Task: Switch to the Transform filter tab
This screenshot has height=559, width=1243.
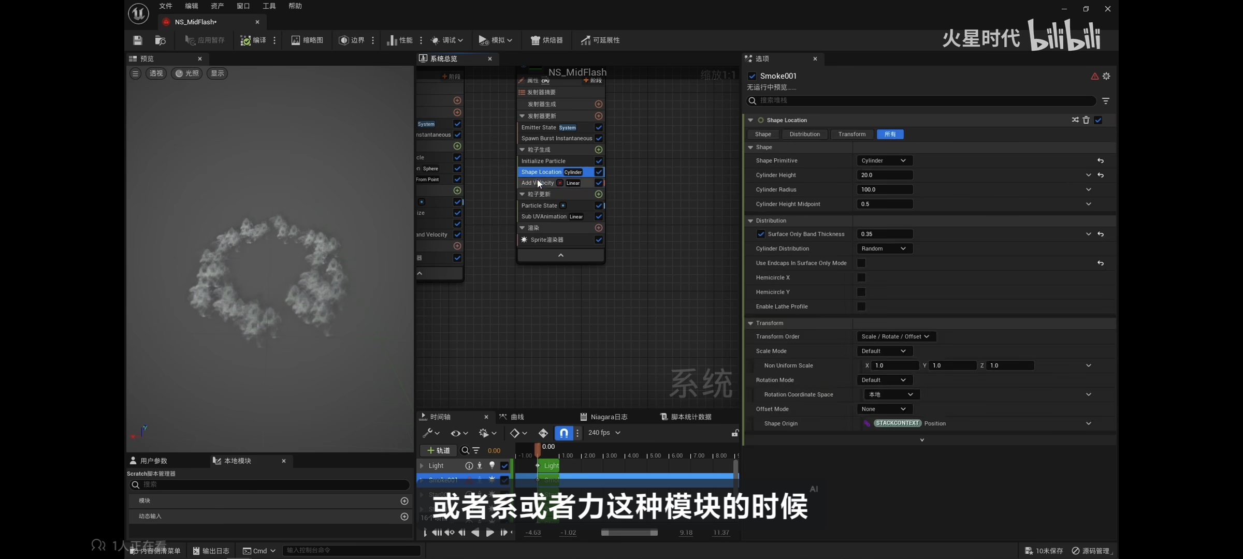Action: [851, 134]
